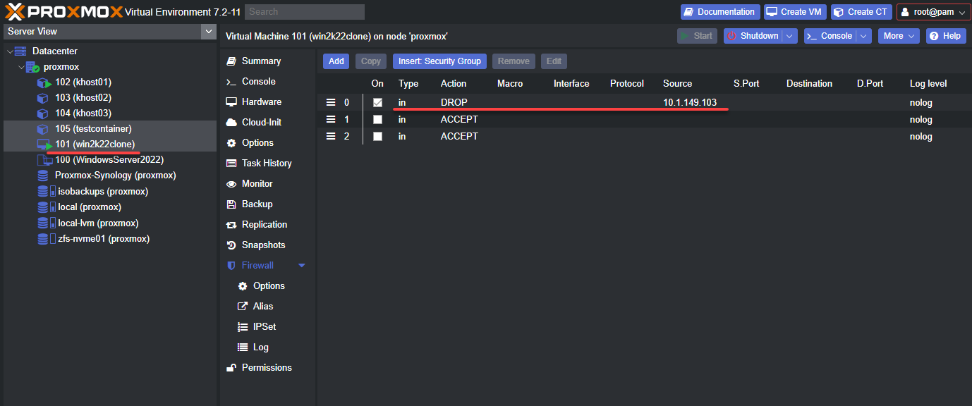
Task: Click the Firewall shield icon
Action: click(x=231, y=266)
